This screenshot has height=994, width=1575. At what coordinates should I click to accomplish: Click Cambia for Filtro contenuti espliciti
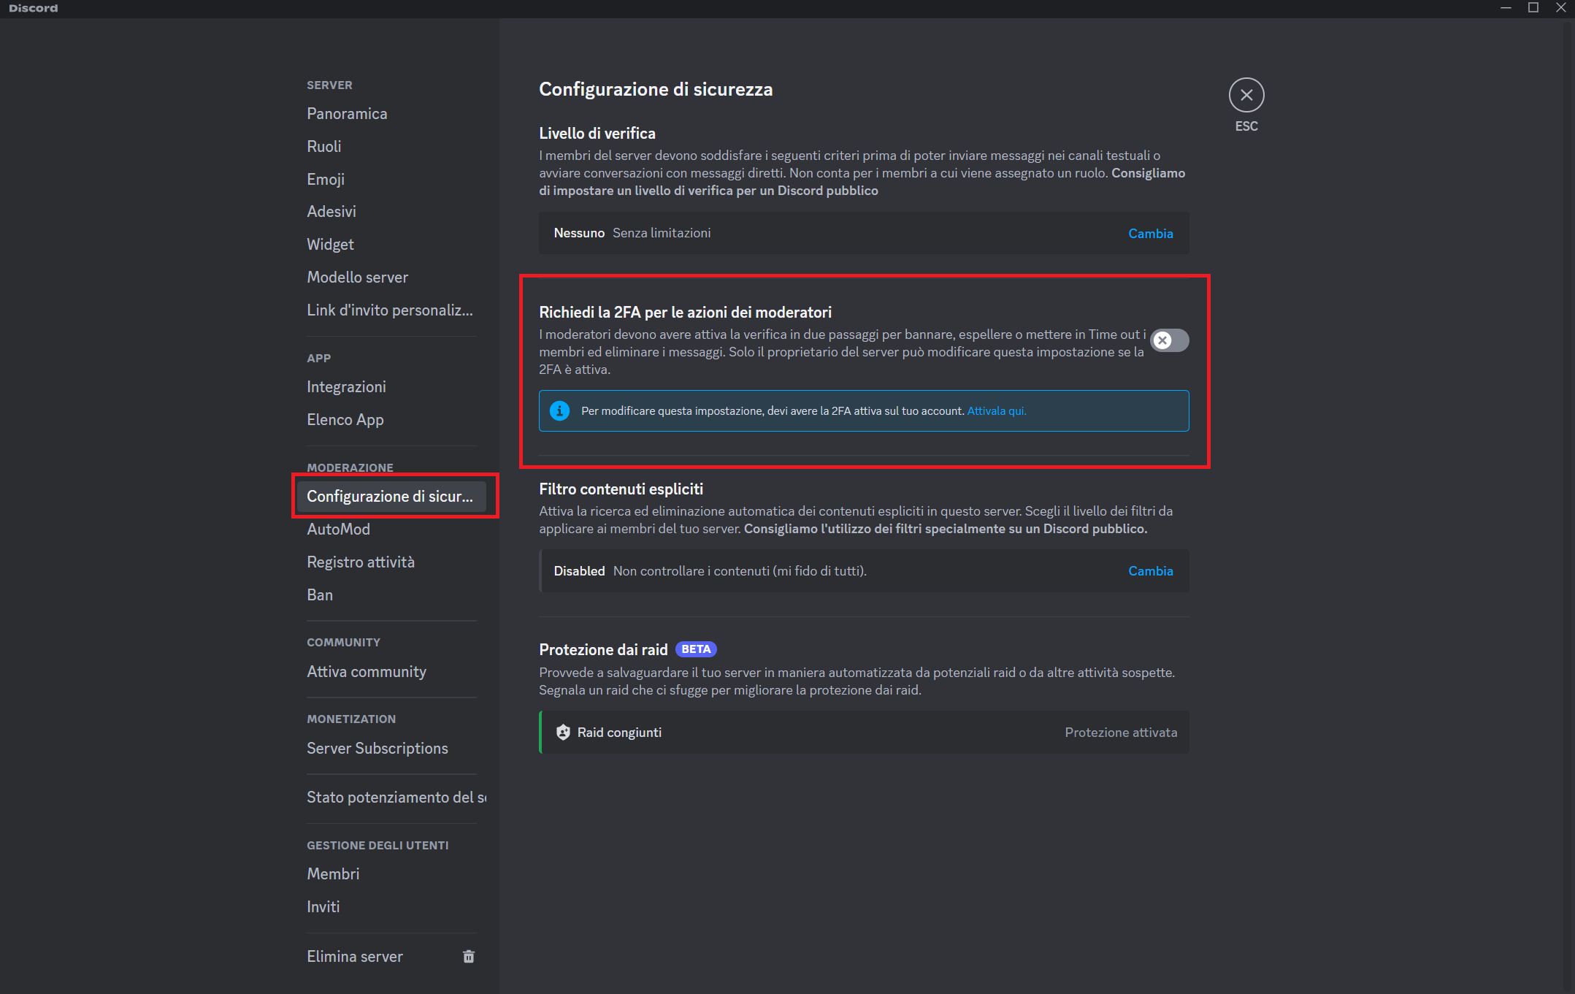[x=1150, y=570]
